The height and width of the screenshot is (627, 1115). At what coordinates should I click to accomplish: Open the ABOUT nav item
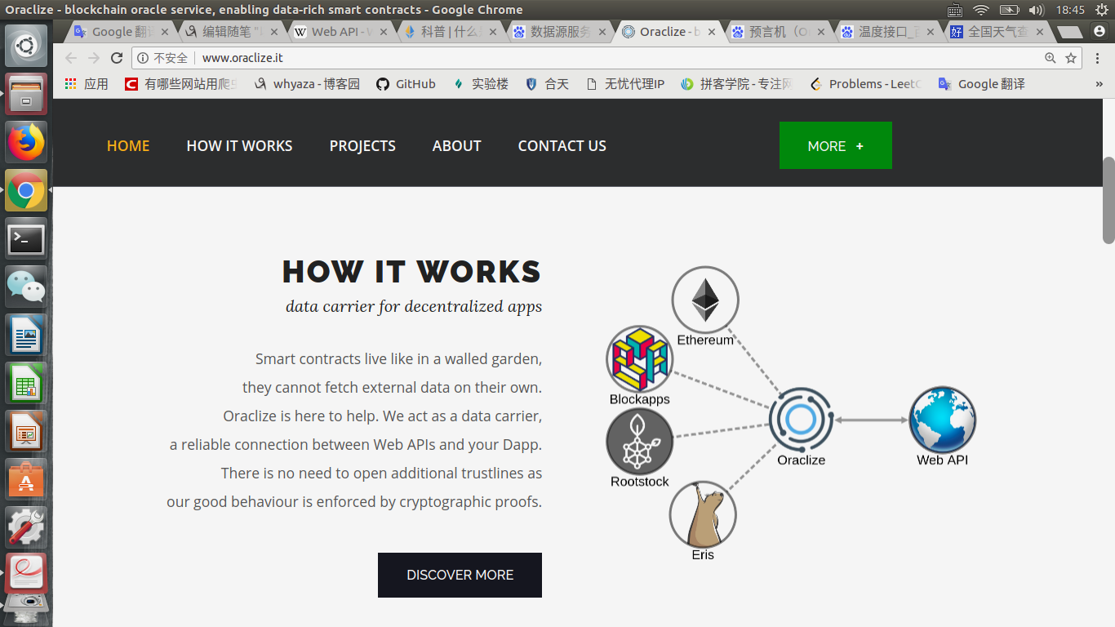[x=457, y=146]
